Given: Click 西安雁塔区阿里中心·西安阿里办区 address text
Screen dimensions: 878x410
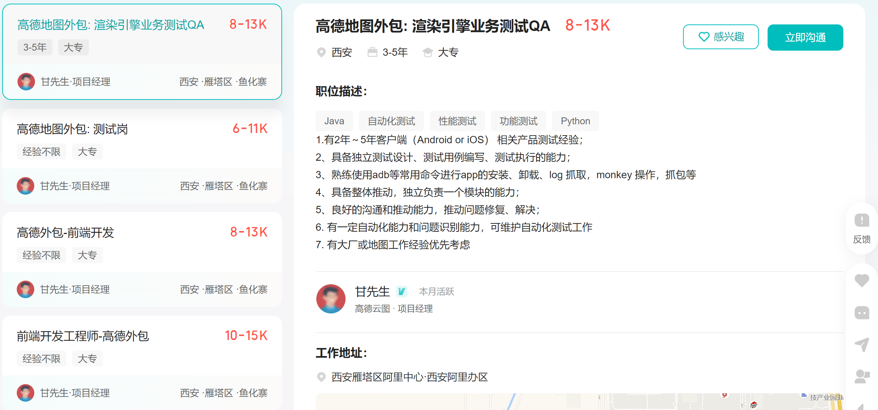Looking at the screenshot, I should [410, 377].
